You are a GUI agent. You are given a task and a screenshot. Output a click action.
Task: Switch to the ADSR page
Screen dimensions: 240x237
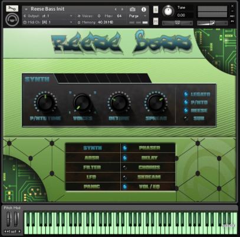[x=93, y=158]
